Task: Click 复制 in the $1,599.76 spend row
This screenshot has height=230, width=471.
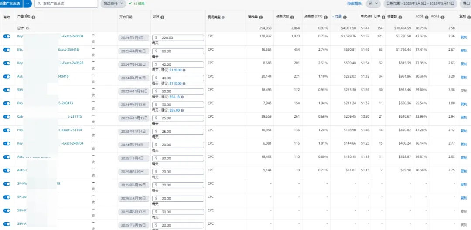Action: pyautogui.click(x=464, y=37)
